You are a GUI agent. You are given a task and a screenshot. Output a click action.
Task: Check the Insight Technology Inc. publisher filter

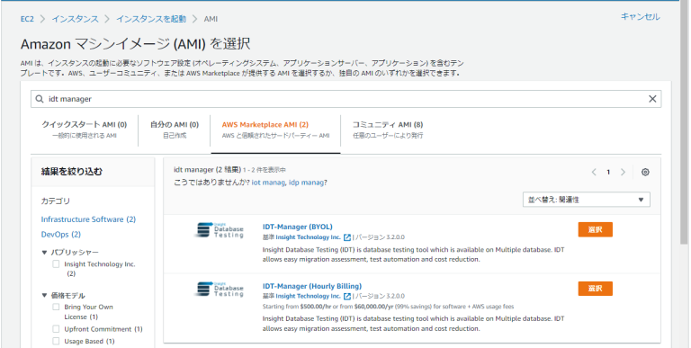[x=56, y=264]
